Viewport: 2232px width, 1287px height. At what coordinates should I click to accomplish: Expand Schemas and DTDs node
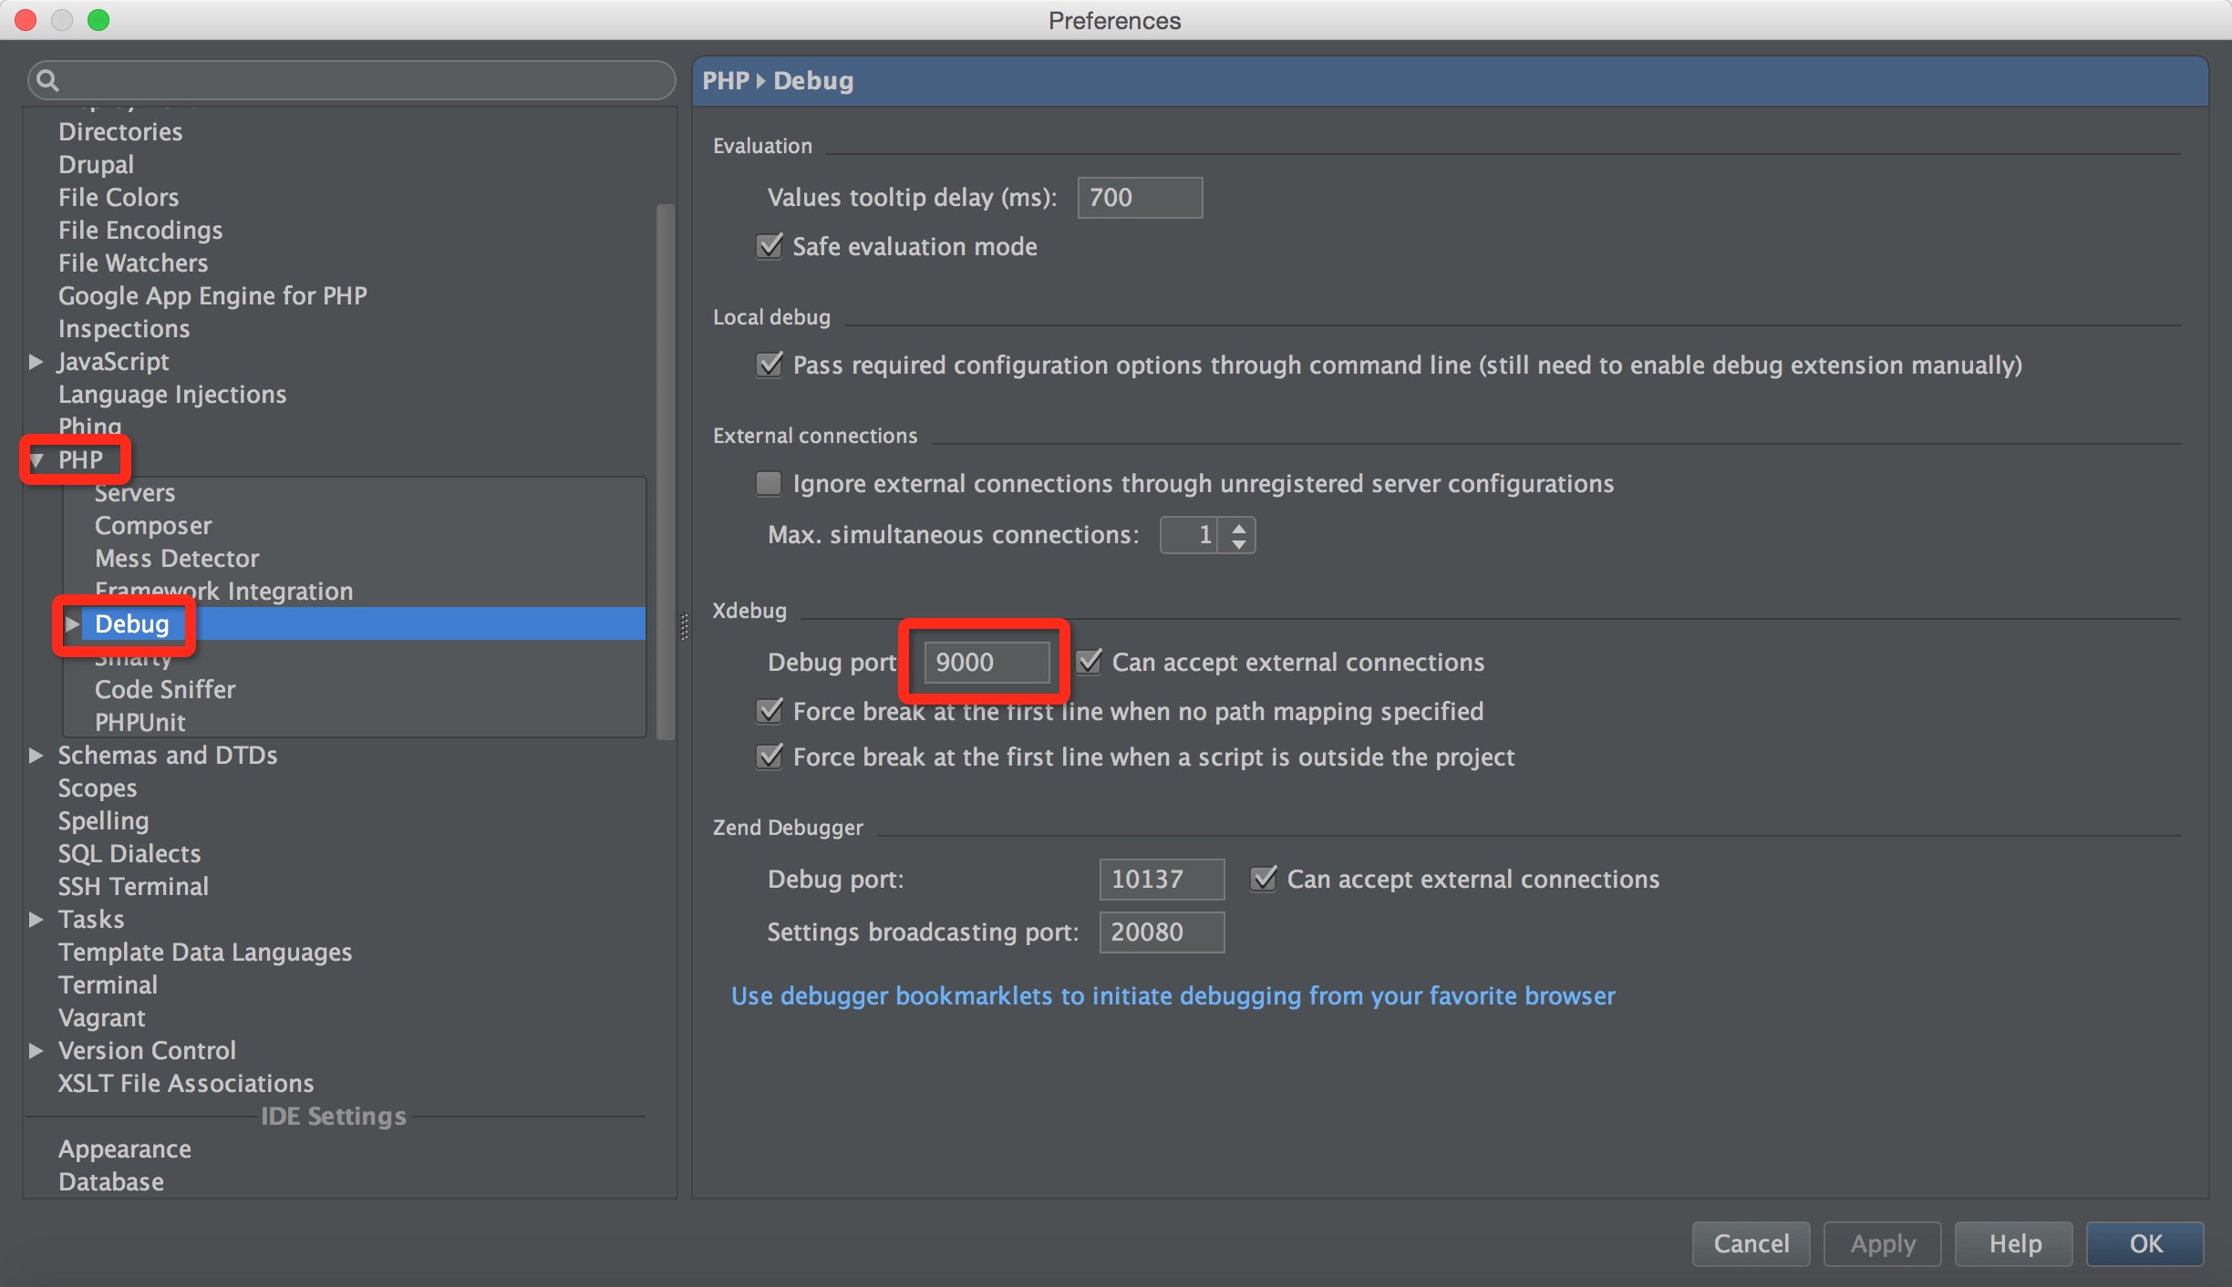[x=36, y=756]
